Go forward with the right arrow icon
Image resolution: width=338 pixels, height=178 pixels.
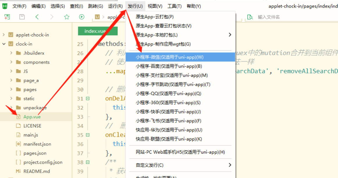click(51, 17)
